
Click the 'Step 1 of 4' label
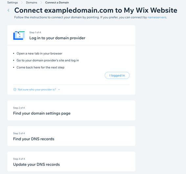tap(35, 32)
